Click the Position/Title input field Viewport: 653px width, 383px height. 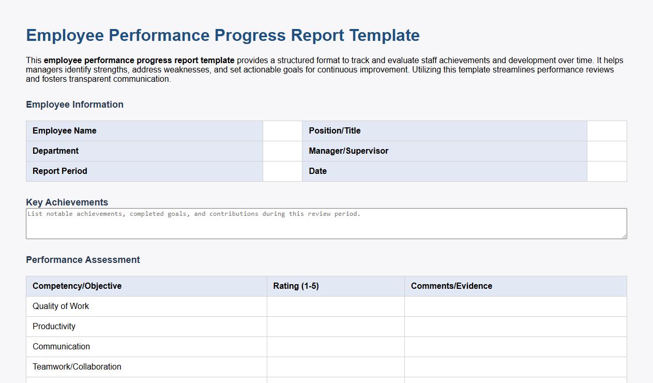(606, 130)
